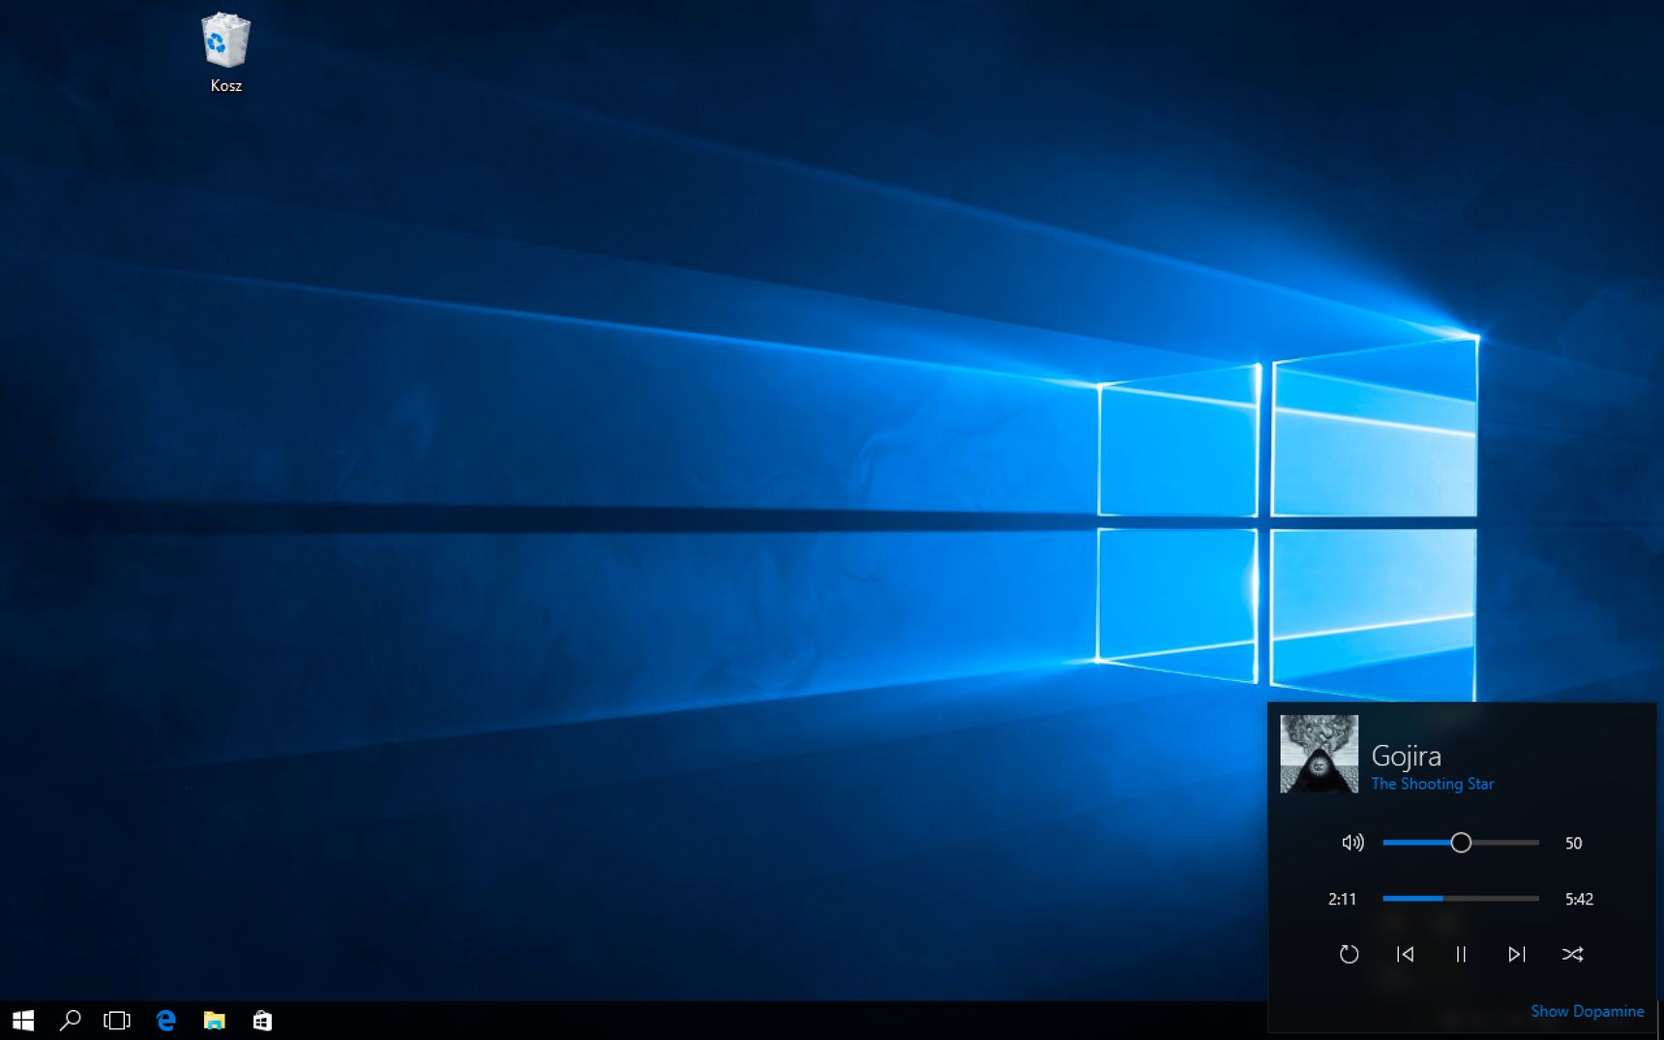
Task: Open Task View on the taskbar
Action: 117,1021
